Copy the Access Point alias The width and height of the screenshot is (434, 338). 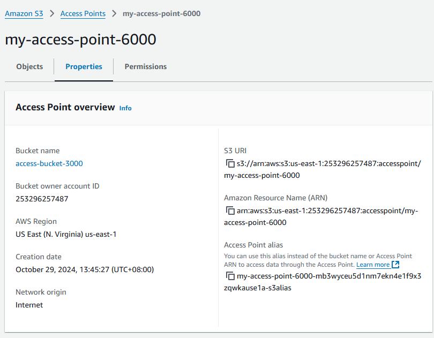pos(230,276)
